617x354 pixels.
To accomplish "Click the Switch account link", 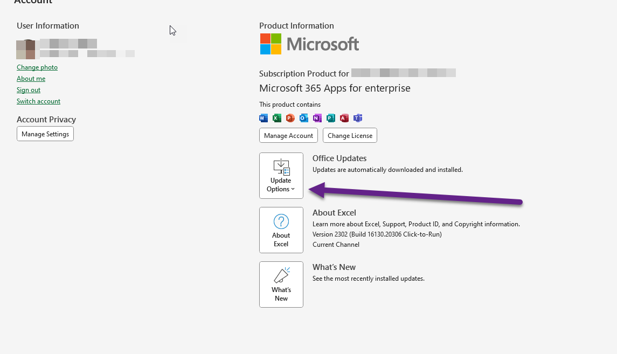I will coord(38,101).
